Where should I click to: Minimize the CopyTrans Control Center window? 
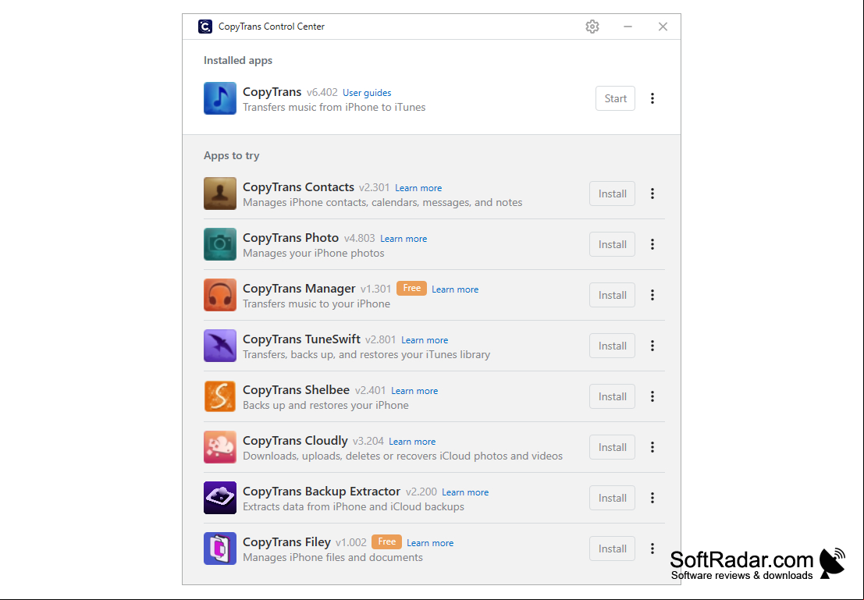(x=628, y=27)
